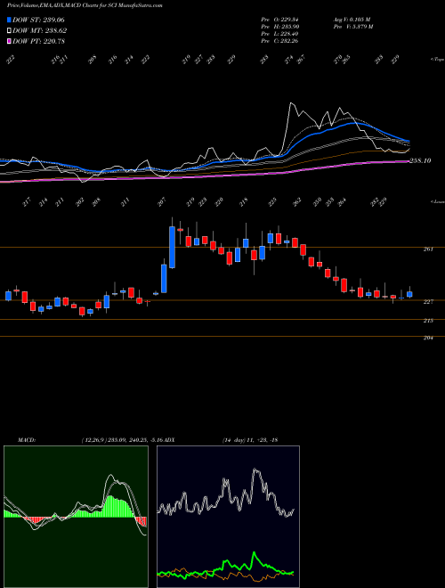Click the '(14 day) 11, +23, -18' ADX values
Screen dimensions: 445x588
tap(249, 440)
